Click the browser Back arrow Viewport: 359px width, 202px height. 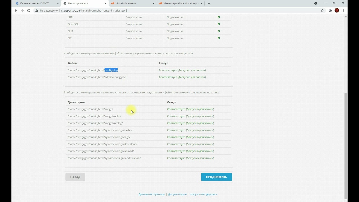click(16, 10)
